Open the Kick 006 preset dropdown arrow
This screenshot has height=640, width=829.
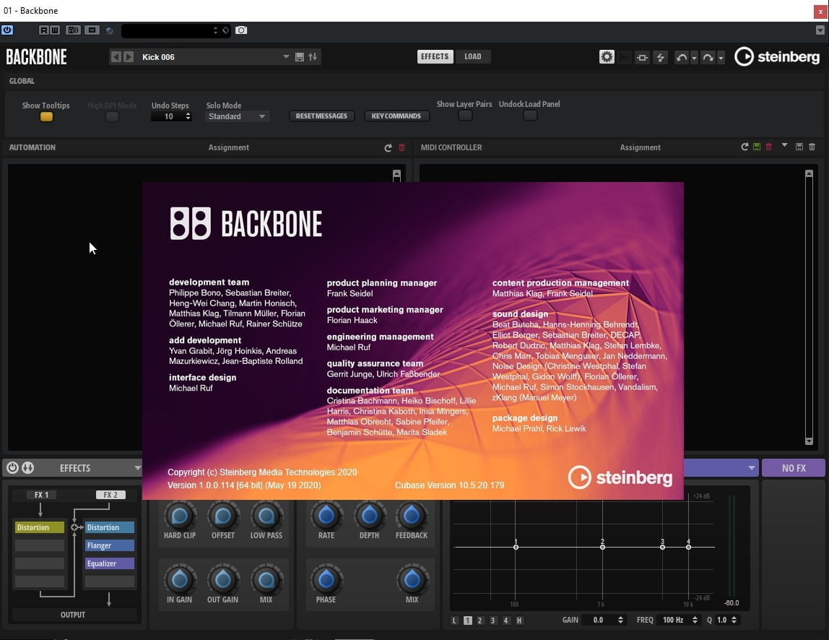pyautogui.click(x=285, y=56)
